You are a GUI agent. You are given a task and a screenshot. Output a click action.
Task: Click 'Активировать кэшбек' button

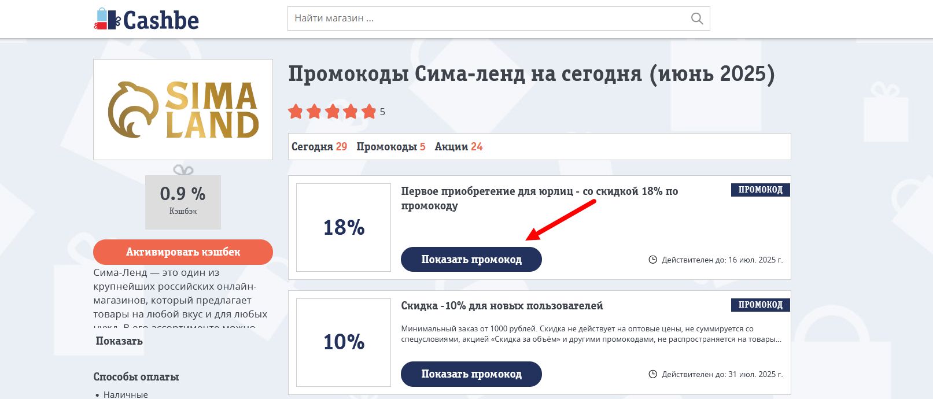click(183, 252)
